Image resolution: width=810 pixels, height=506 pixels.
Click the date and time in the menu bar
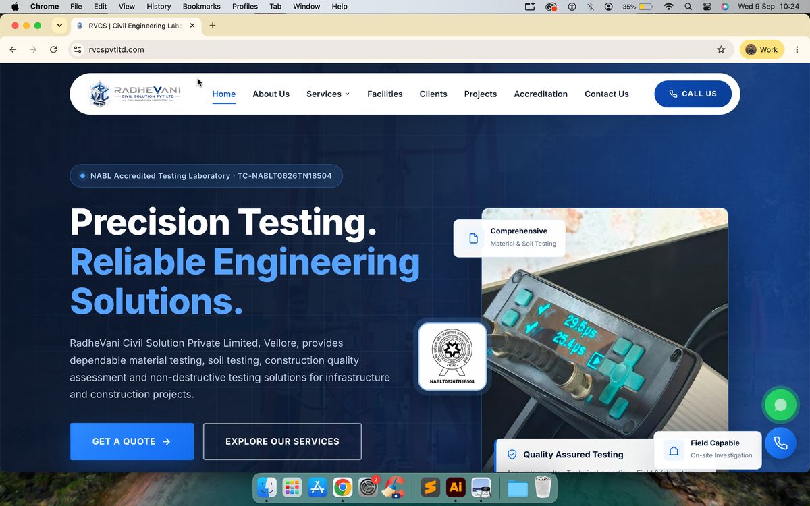click(768, 7)
